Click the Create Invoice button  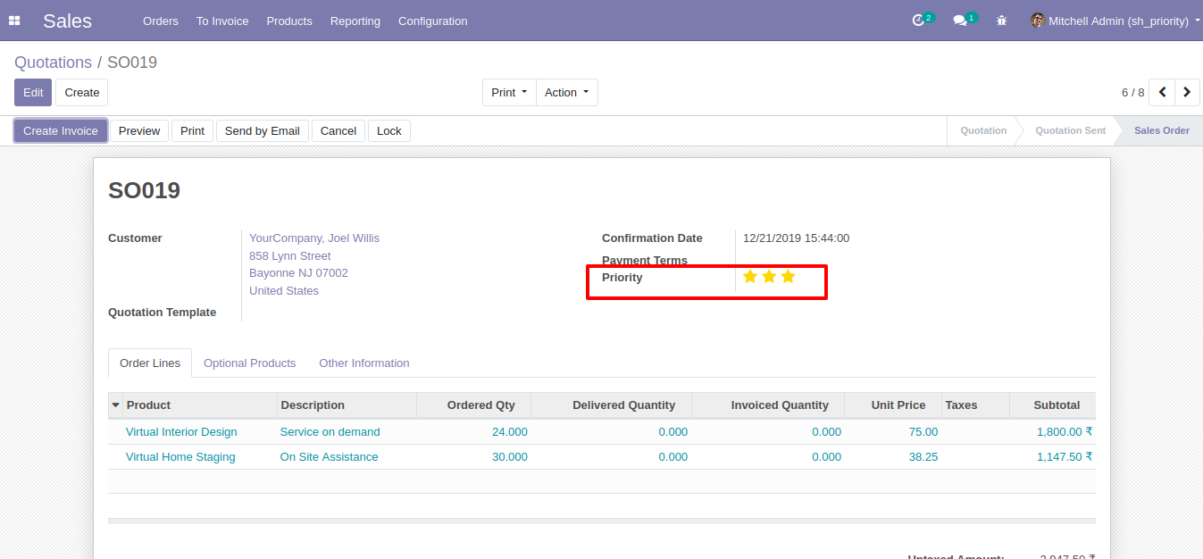coord(61,130)
